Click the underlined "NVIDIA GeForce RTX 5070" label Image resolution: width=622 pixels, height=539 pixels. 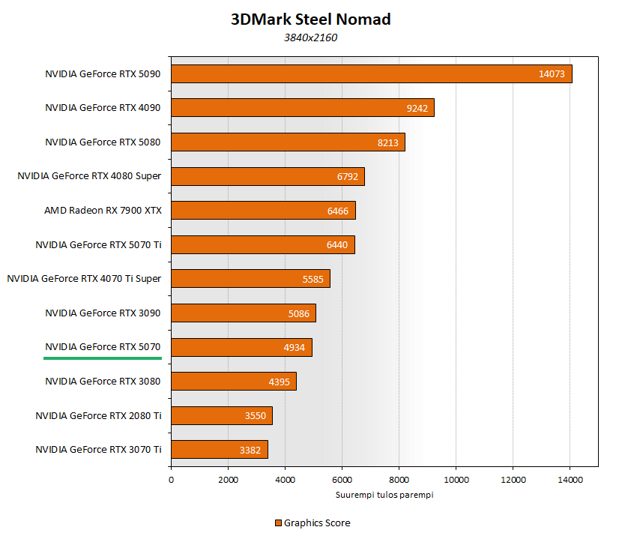(x=103, y=347)
